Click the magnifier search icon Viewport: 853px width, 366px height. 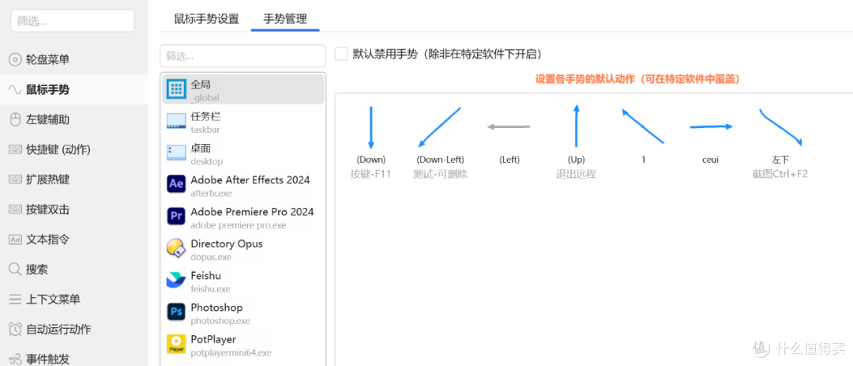click(x=15, y=270)
